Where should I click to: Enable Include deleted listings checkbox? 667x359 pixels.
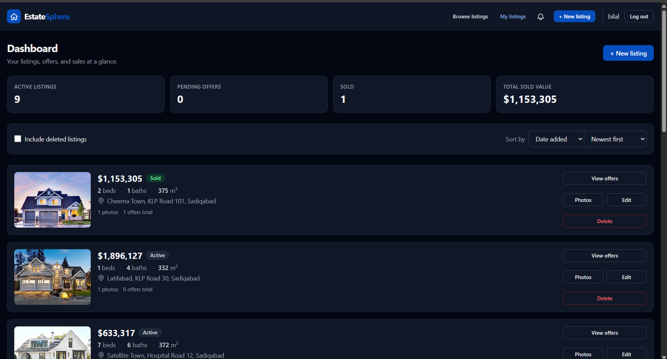tap(18, 139)
